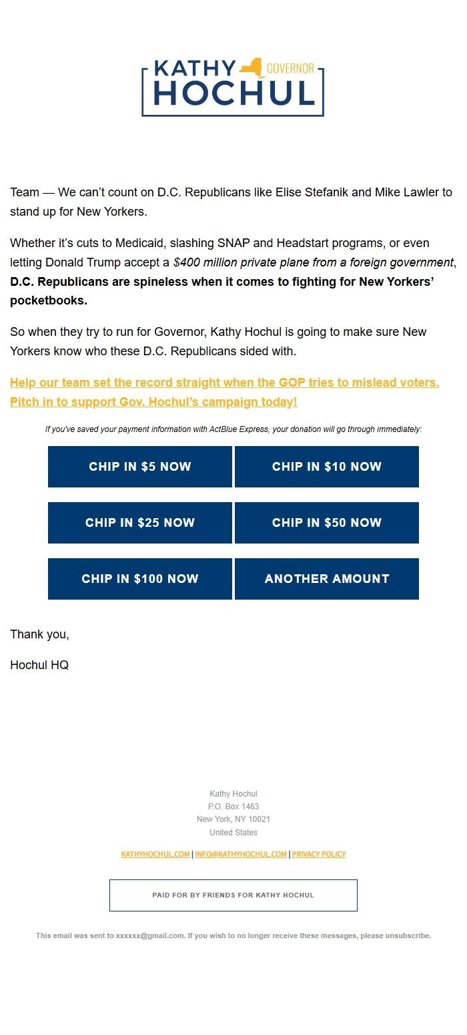Click the xxxxxx@gmail.com address in the footer
This screenshot has width=467, height=1035.
pyautogui.click(x=150, y=936)
